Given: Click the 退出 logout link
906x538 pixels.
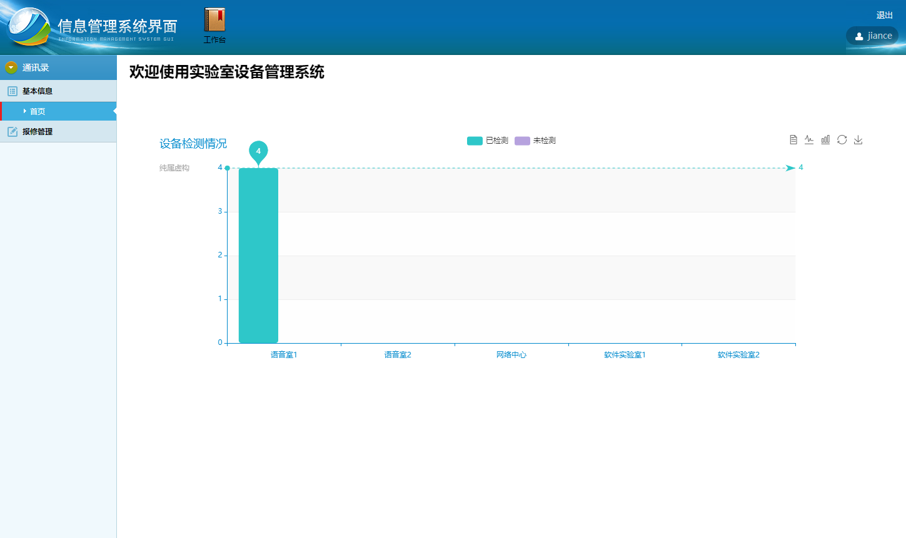Looking at the screenshot, I should click(884, 15).
